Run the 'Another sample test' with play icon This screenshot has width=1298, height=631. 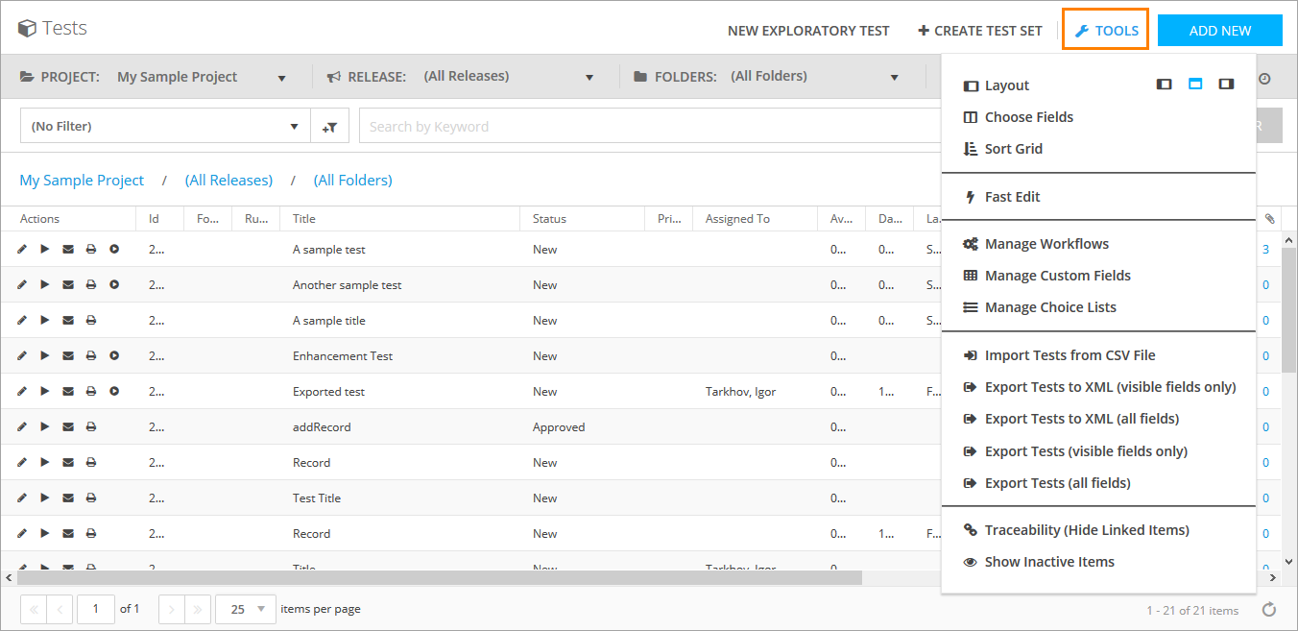pyautogui.click(x=45, y=285)
